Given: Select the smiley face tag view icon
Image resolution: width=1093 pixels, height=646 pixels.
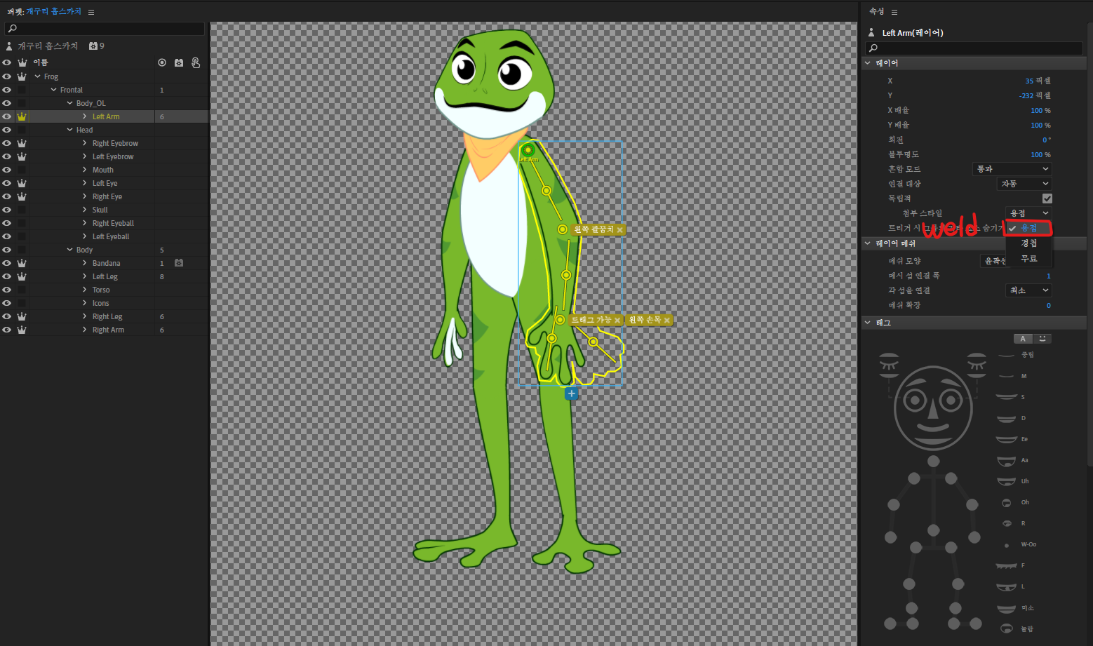Looking at the screenshot, I should pyautogui.click(x=1043, y=338).
